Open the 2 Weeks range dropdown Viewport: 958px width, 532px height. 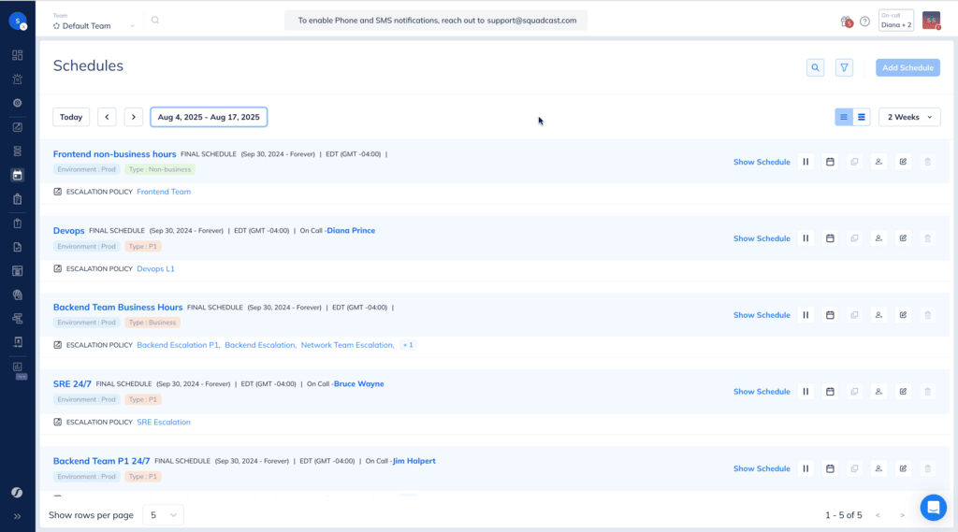coord(909,117)
